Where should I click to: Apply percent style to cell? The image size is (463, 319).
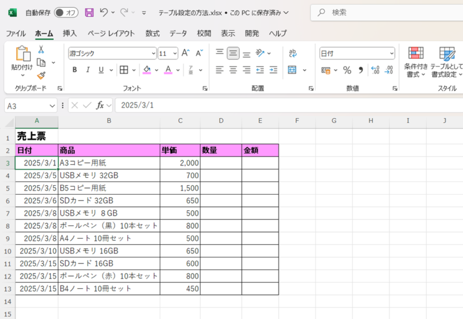[x=347, y=70]
